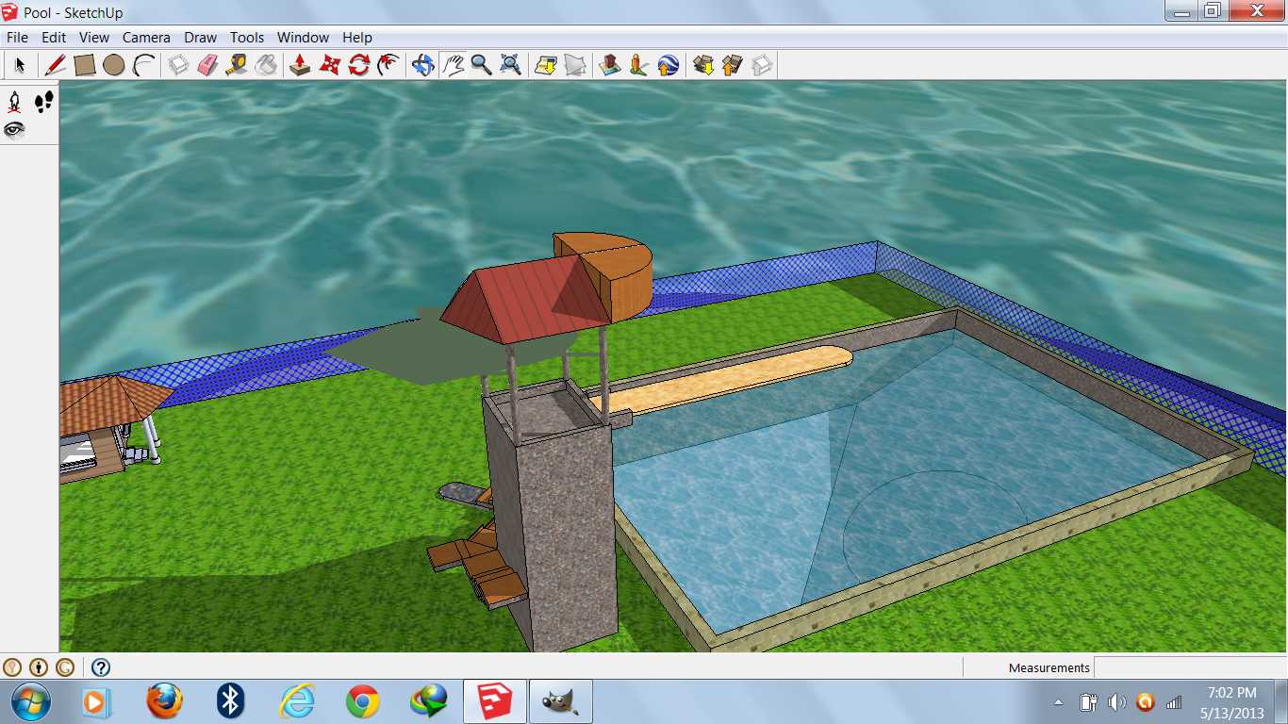Click the Google sign-in status icon
The height and width of the screenshot is (724, 1288).
(65, 667)
